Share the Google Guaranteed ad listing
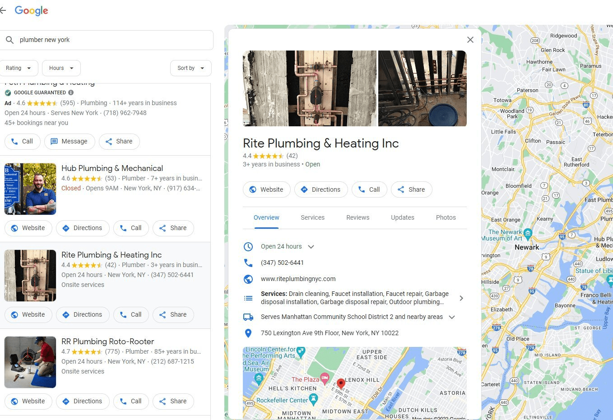The width and height of the screenshot is (613, 420). pos(119,141)
